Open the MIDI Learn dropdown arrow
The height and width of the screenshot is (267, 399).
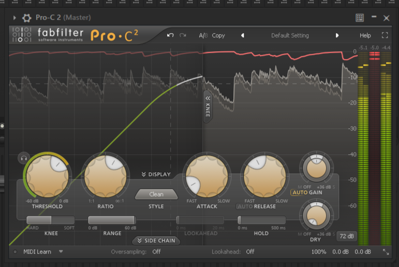coord(61,251)
